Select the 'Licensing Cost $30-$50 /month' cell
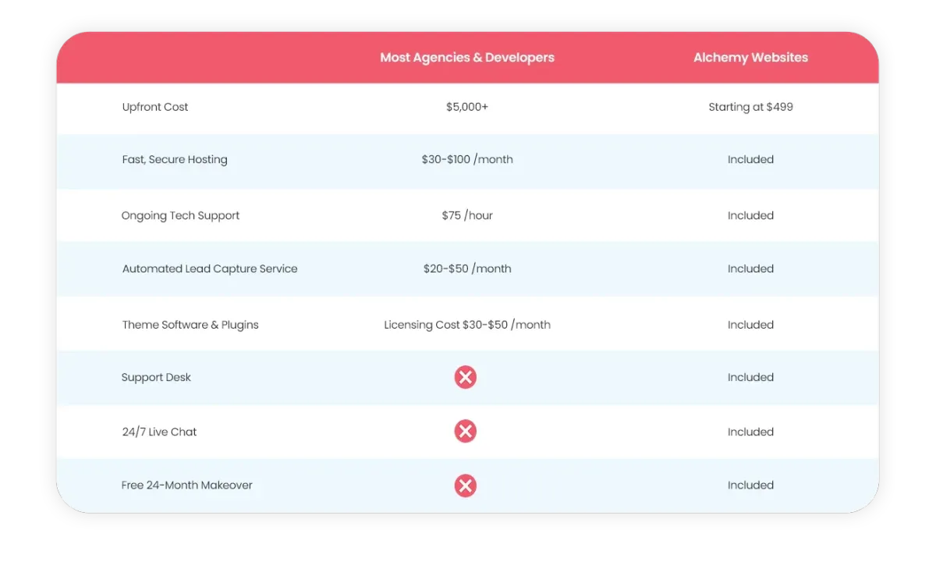The height and width of the screenshot is (562, 936). pos(467,325)
